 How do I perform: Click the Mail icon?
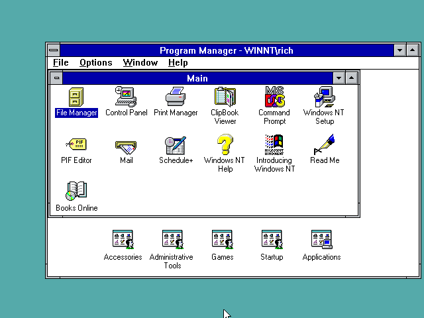pyautogui.click(x=126, y=147)
